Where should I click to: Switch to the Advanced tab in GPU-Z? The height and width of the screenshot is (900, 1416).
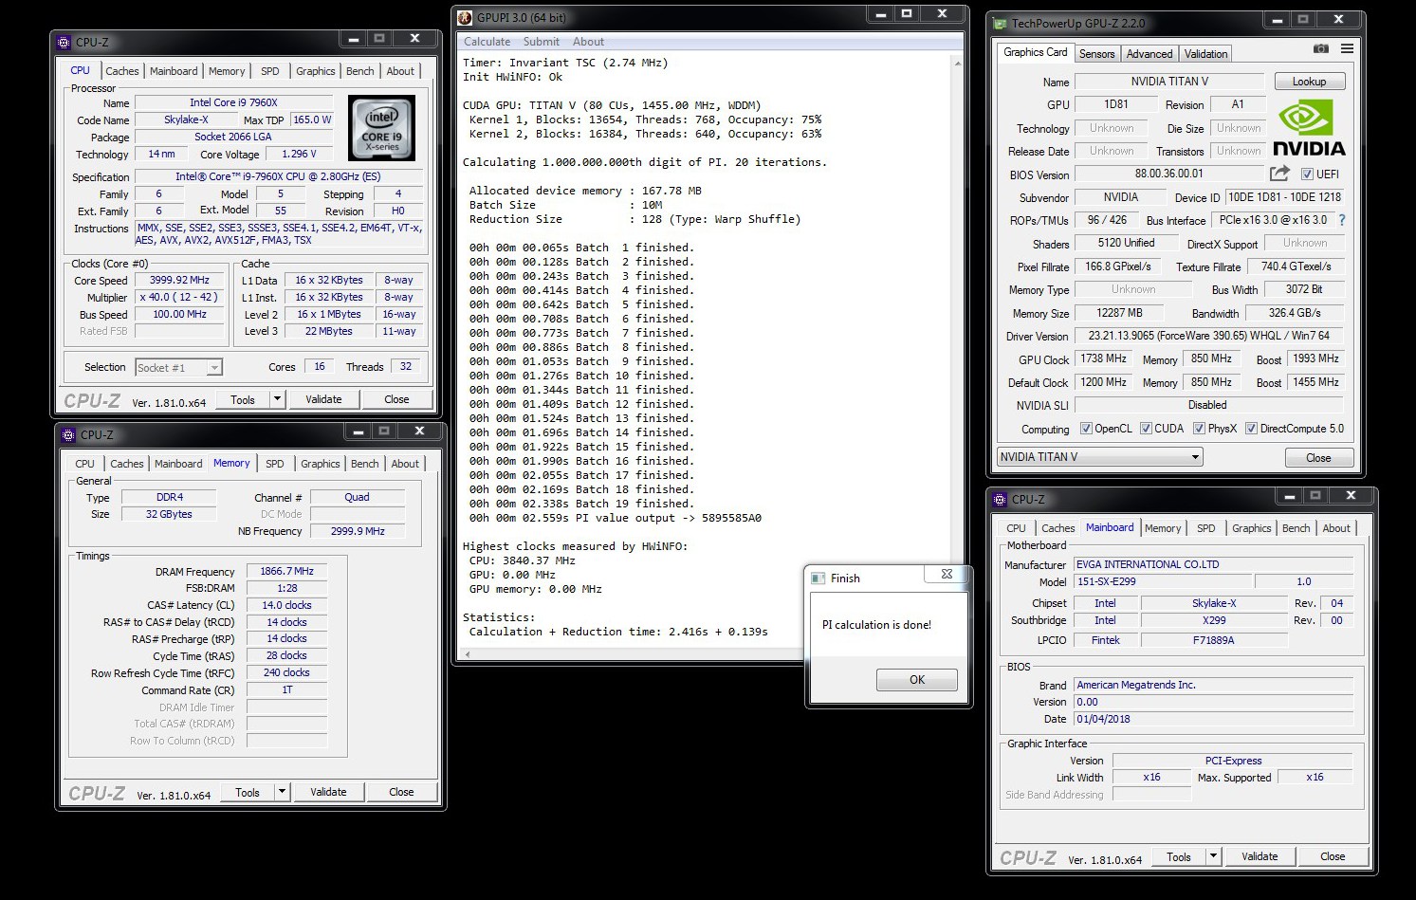tap(1149, 54)
